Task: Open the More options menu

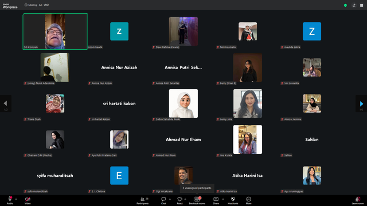Action: (248, 200)
